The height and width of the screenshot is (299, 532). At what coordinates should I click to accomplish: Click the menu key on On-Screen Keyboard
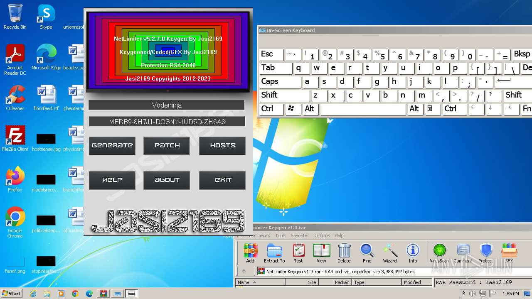pos(432,109)
